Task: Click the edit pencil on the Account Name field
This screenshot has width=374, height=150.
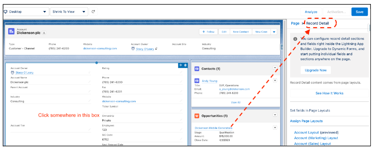Action: pos(89,82)
